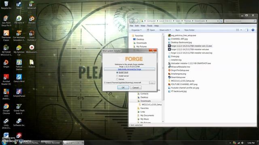Open Software Inc. desktop icon
The width and height of the screenshot is (259, 145).
click(19, 122)
